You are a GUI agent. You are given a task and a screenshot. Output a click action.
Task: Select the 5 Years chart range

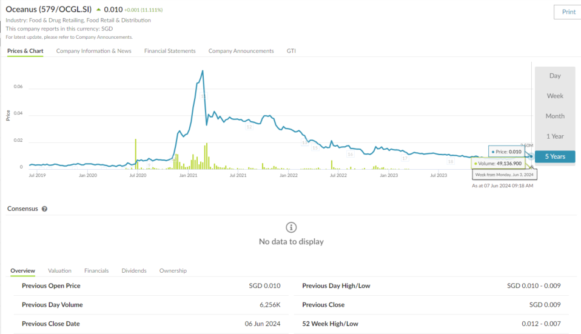click(555, 156)
